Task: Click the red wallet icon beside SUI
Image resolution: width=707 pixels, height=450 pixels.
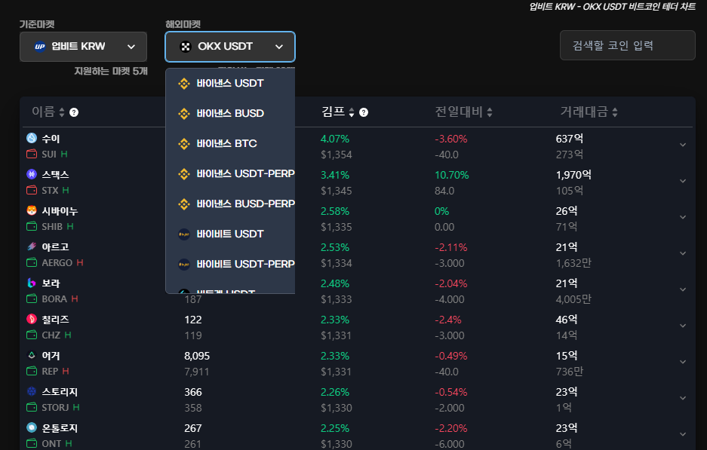Action: click(x=32, y=154)
